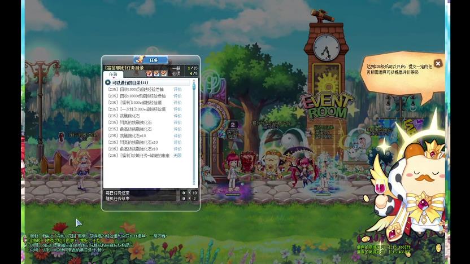Toggle the pink checkmark quest filter icon
This screenshot has height=264, width=470.
click(149, 73)
